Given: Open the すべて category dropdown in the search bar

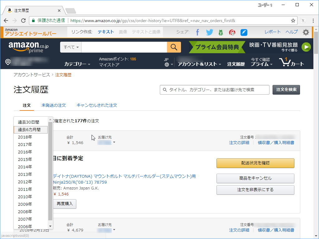Looking at the screenshot, I should 70,47.
